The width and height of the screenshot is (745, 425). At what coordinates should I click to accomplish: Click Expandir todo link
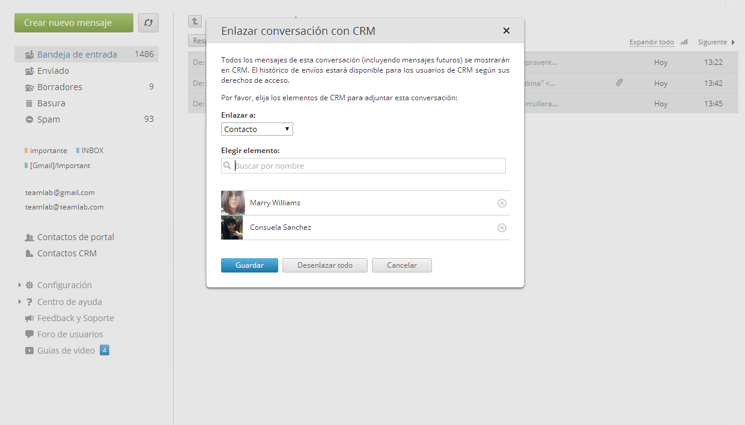(x=652, y=42)
